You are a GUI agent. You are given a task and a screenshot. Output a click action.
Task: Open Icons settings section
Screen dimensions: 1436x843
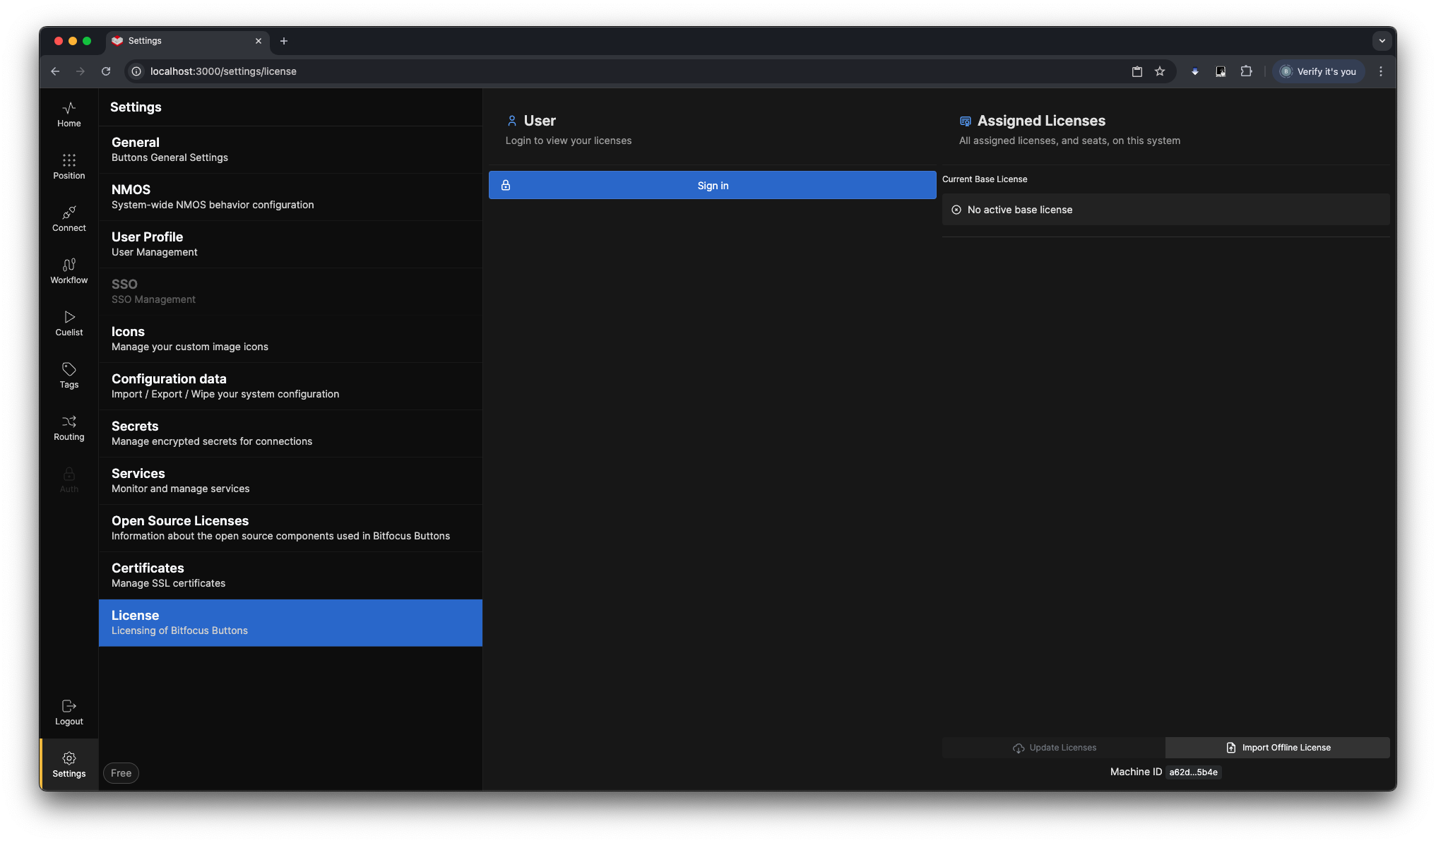(x=290, y=339)
